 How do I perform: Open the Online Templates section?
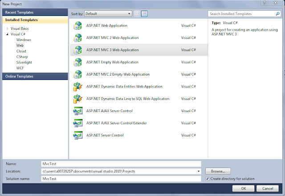click(35, 76)
